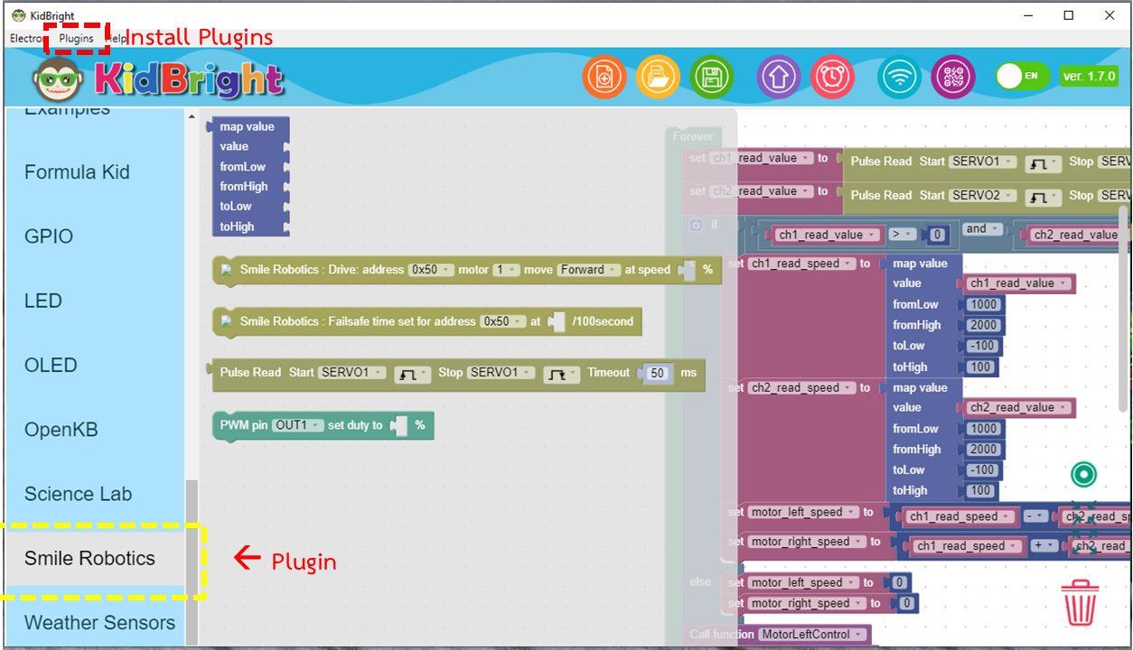The image size is (1133, 650).
Task: Edit toHigh 100 in the ch2_read_speed map block
Action: tap(980, 491)
